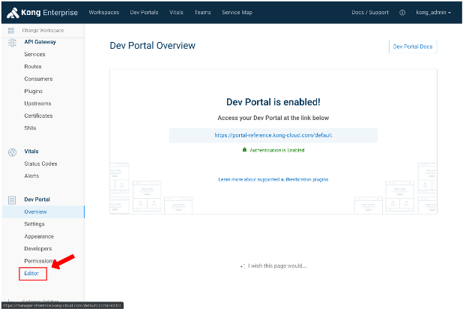
Task: Open Certificates in the sidebar
Action: [x=38, y=115]
